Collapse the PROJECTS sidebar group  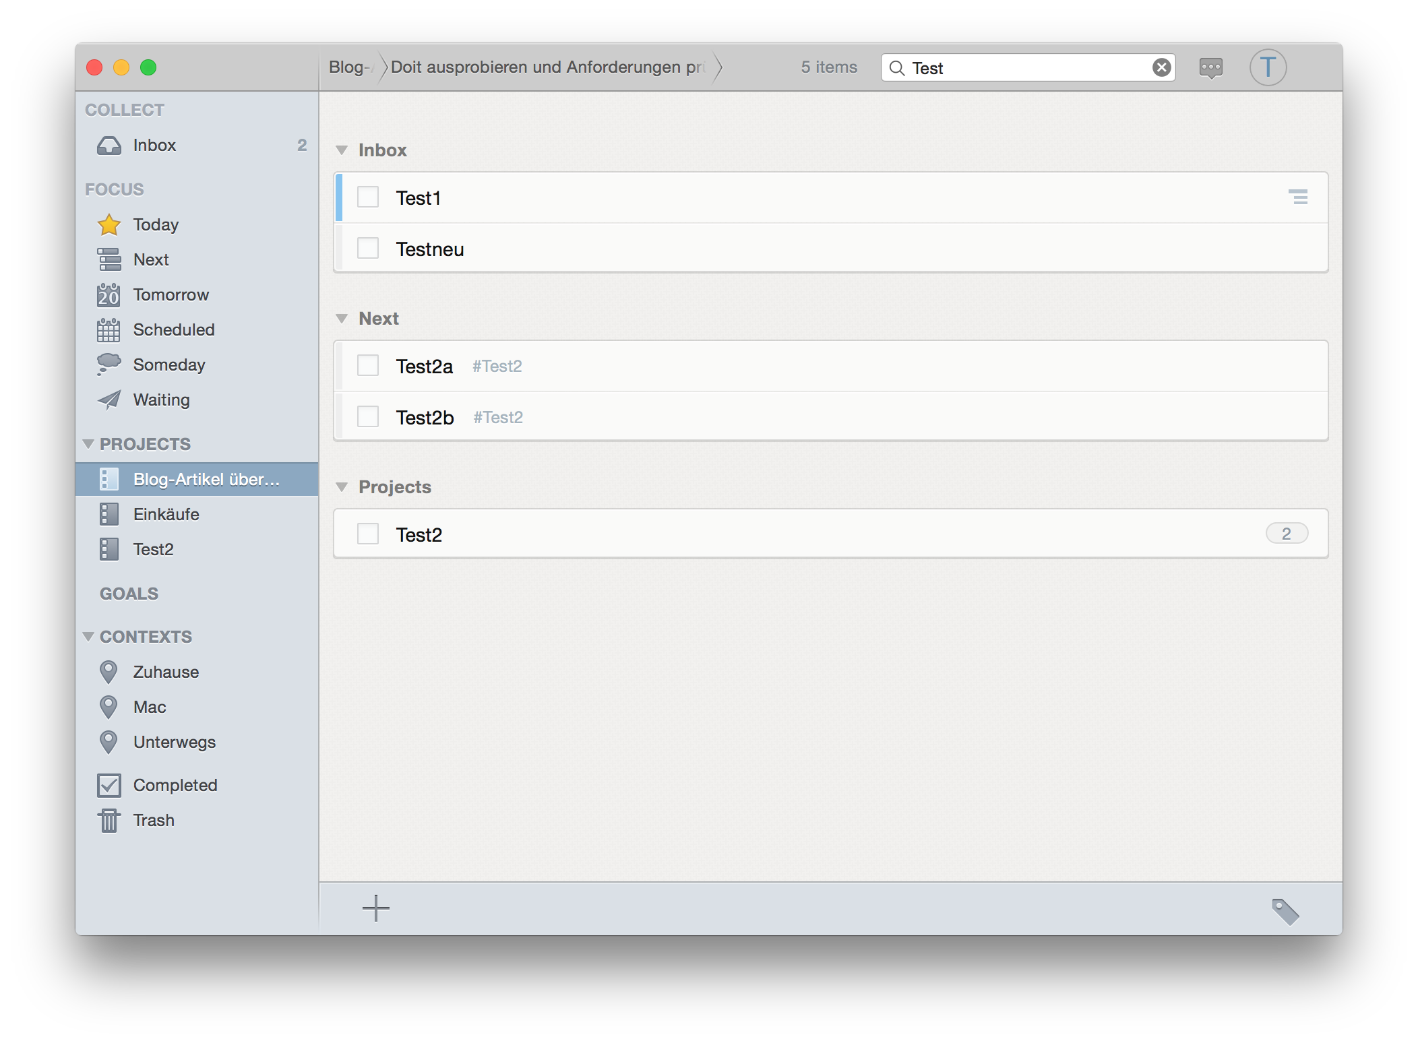coord(88,444)
